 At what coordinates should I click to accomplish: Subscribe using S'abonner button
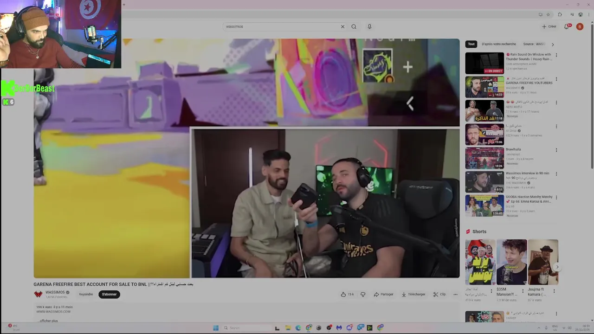109,294
